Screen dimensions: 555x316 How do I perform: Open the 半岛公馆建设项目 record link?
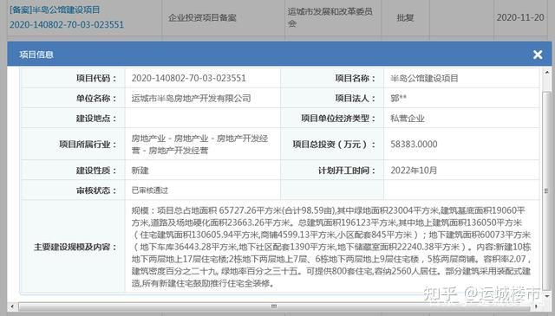click(x=67, y=17)
